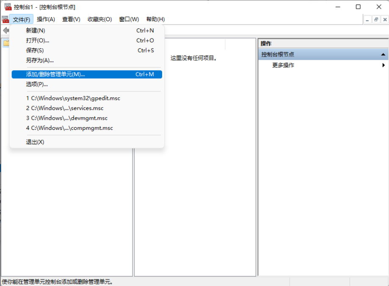Click the 这里没有任何项目。 text

coord(194,58)
